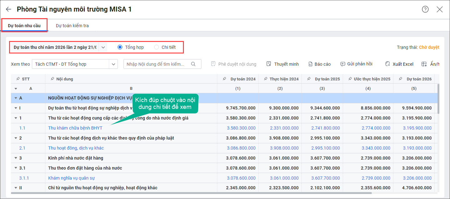This screenshot has height=199, width=450.
Task: Switch to Dự toán nhu cầu tab
Action: 24,26
